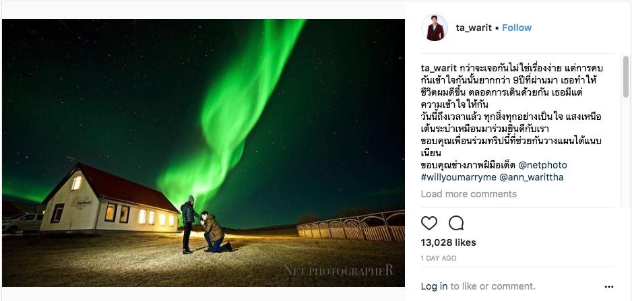Image resolution: width=632 pixels, height=301 pixels.
Task: Load more comments
Action: tap(468, 194)
